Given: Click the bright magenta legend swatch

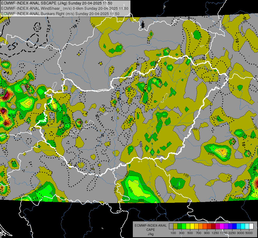Looking at the screenshot, I should pos(222,226).
